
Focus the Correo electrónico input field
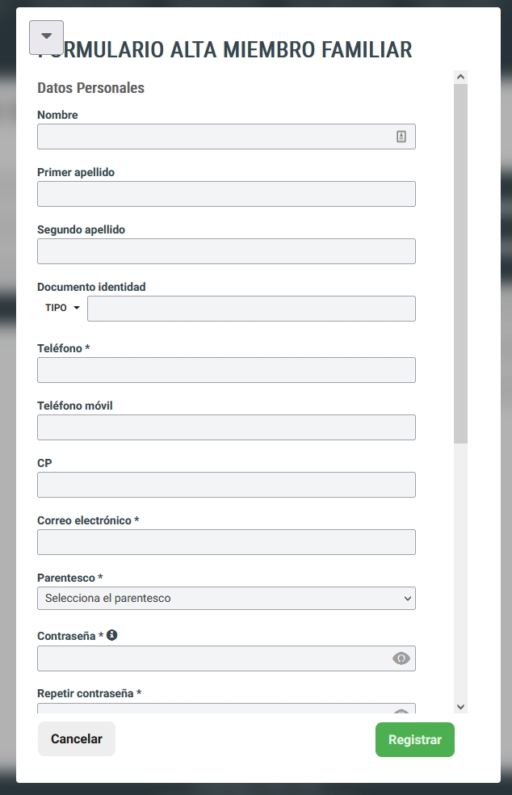pyautogui.click(x=226, y=542)
